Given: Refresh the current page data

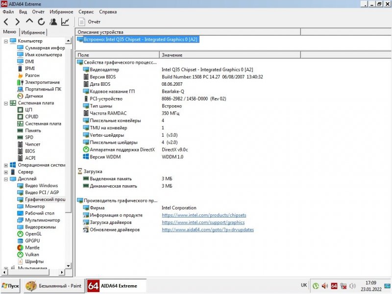Looking at the screenshot, I should [41, 22].
